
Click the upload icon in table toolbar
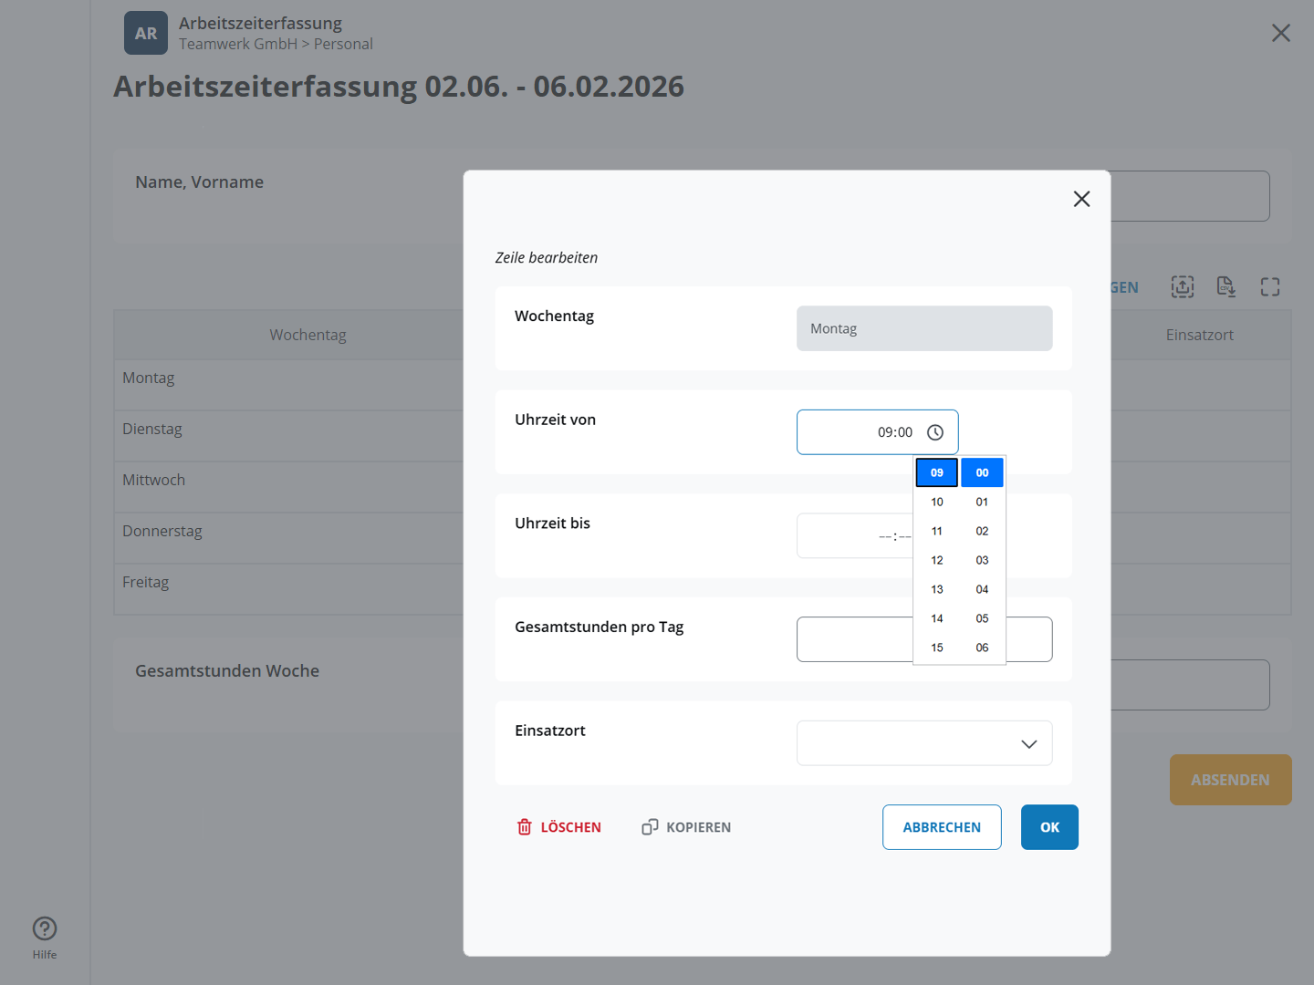point(1183,287)
